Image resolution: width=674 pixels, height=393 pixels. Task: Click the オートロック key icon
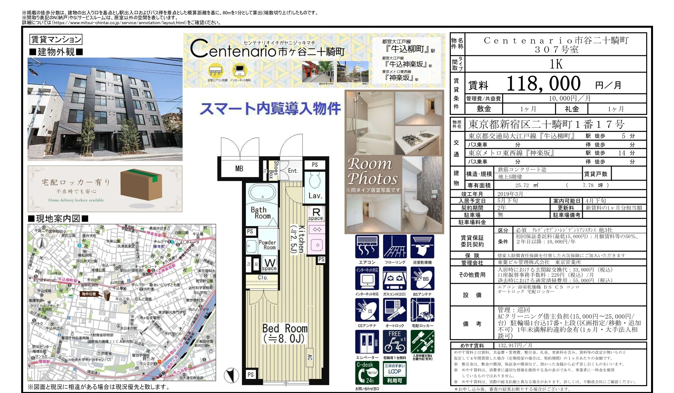[395, 310]
